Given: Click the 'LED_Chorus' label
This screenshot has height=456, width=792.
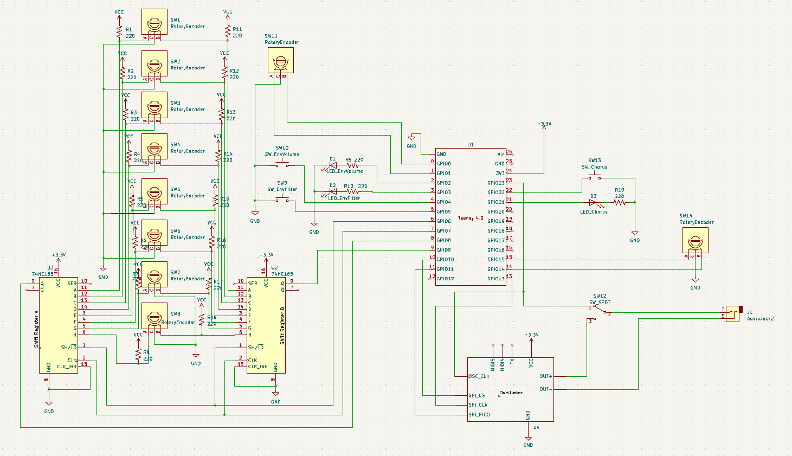Looking at the screenshot, I should 594,212.
